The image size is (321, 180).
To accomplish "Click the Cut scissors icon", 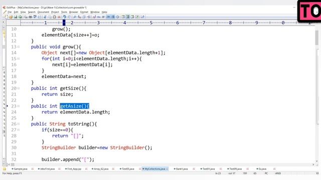I will click(x=45, y=17).
